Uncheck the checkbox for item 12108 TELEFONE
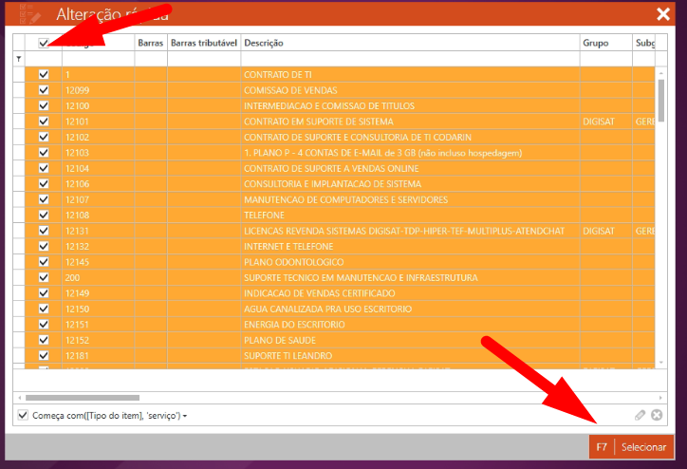Image resolution: width=687 pixels, height=469 pixels. coord(43,215)
